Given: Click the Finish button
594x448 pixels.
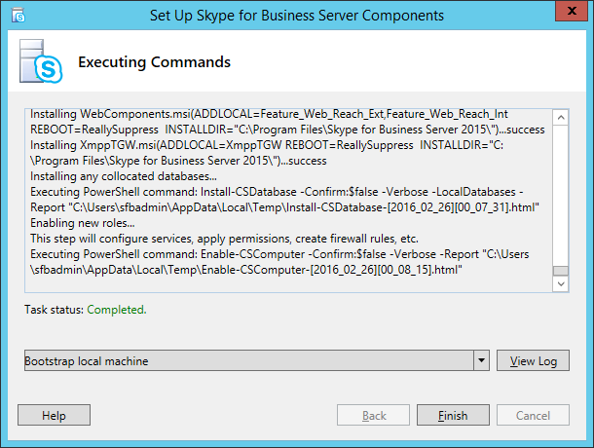Looking at the screenshot, I should [453, 415].
